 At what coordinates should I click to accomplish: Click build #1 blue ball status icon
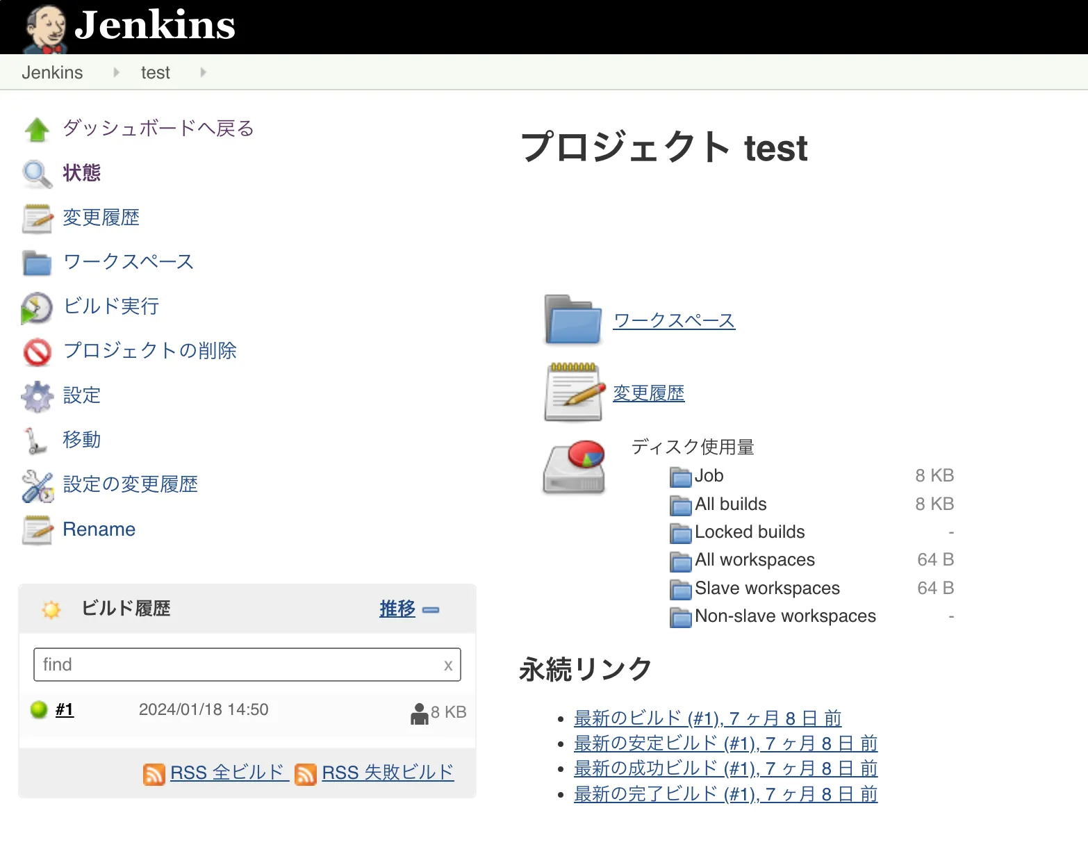coord(40,709)
